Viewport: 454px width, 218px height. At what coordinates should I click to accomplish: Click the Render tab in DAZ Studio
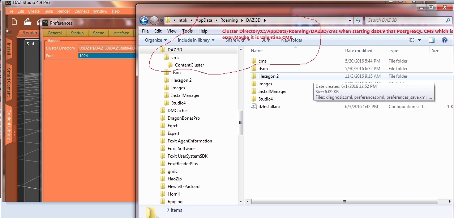(x=30, y=33)
